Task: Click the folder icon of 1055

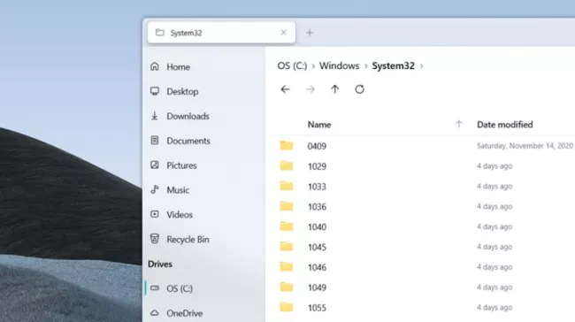Action: coord(287,307)
